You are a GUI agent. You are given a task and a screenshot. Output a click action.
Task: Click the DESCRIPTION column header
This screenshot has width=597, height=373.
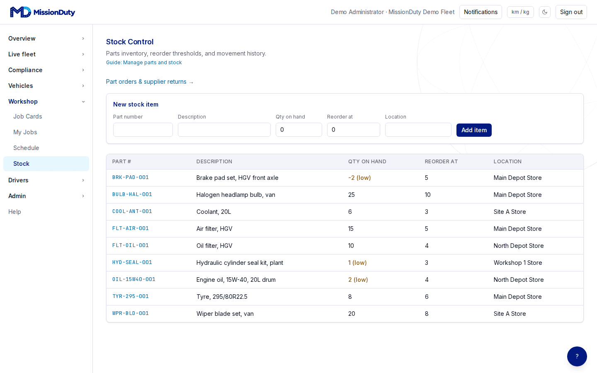tap(214, 162)
